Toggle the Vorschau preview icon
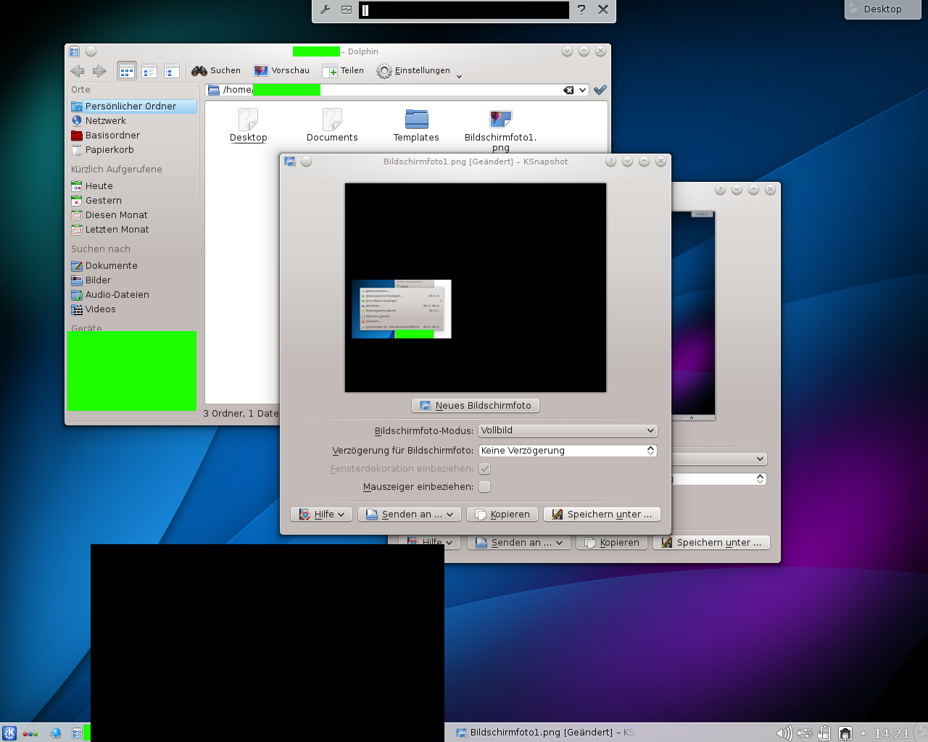 pos(261,71)
